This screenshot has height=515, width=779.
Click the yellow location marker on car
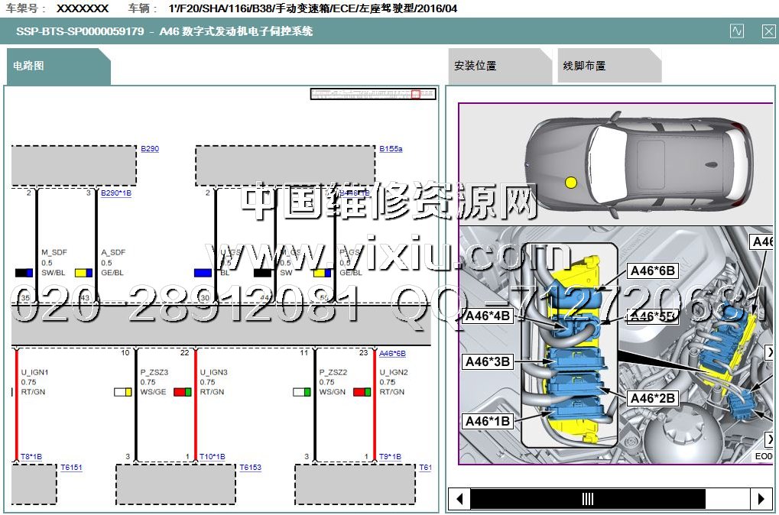[x=570, y=183]
